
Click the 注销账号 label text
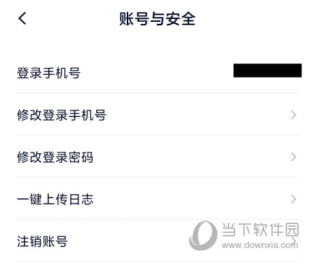point(42,241)
